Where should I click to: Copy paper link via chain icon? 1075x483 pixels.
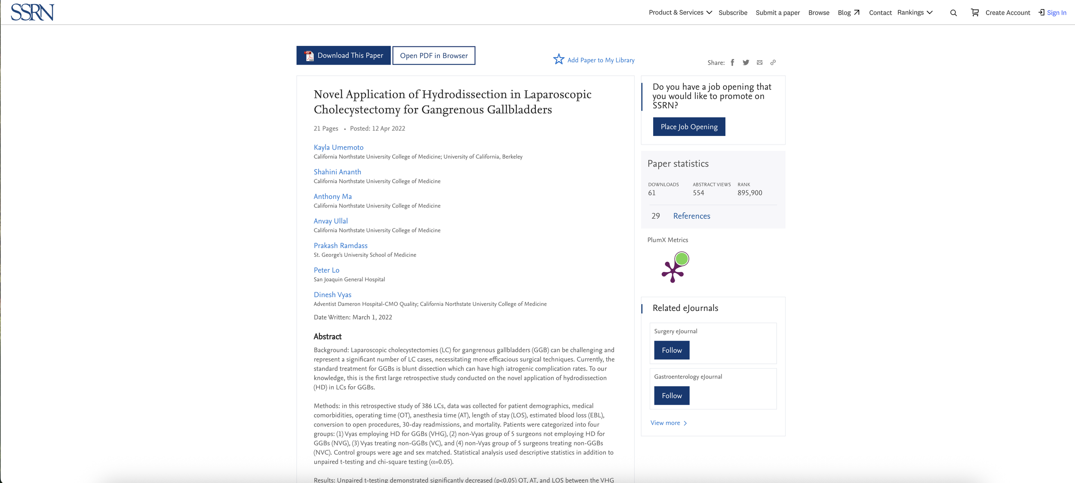coord(773,63)
